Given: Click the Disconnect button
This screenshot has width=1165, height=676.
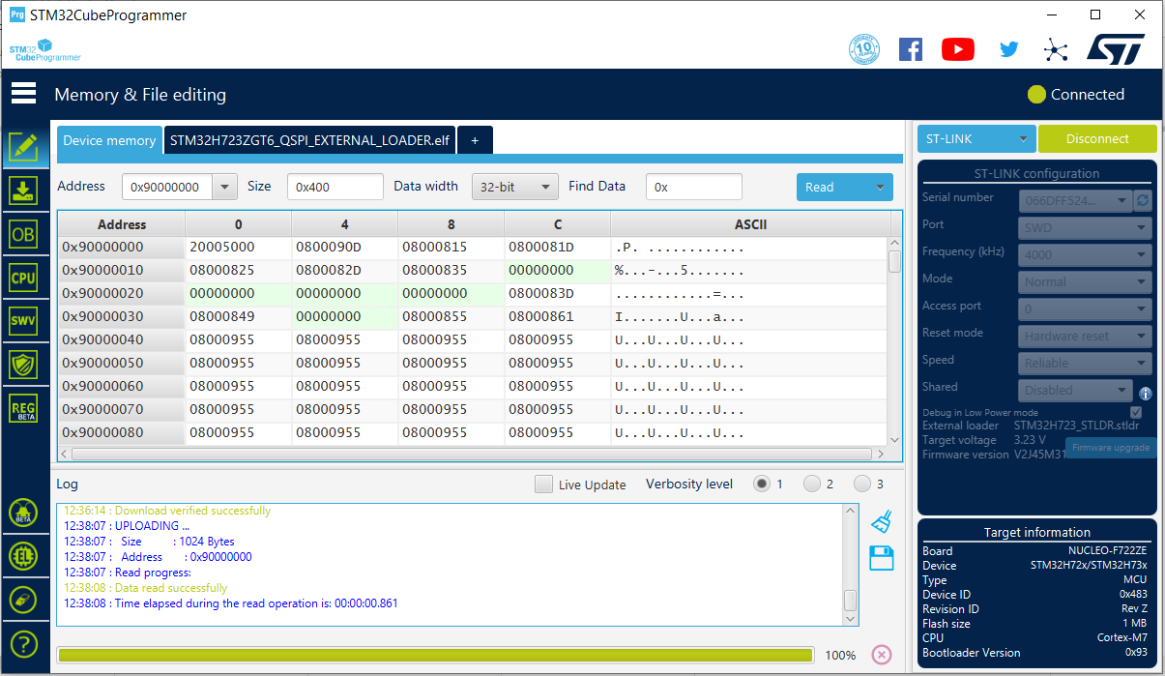Looking at the screenshot, I should coord(1097,138).
